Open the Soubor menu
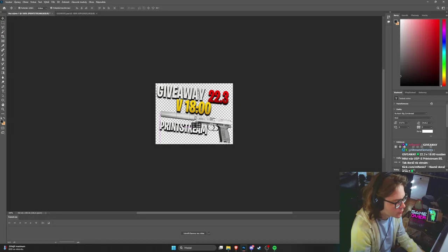Viewport: 448px width, 252px height. [x=9, y=2]
